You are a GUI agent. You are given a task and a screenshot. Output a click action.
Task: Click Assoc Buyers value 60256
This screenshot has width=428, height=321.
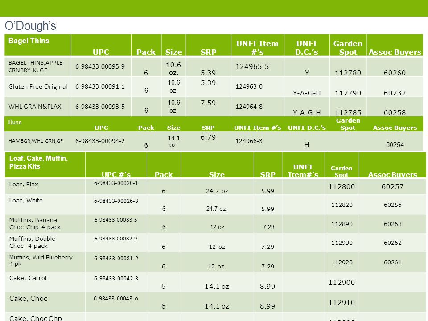point(392,205)
